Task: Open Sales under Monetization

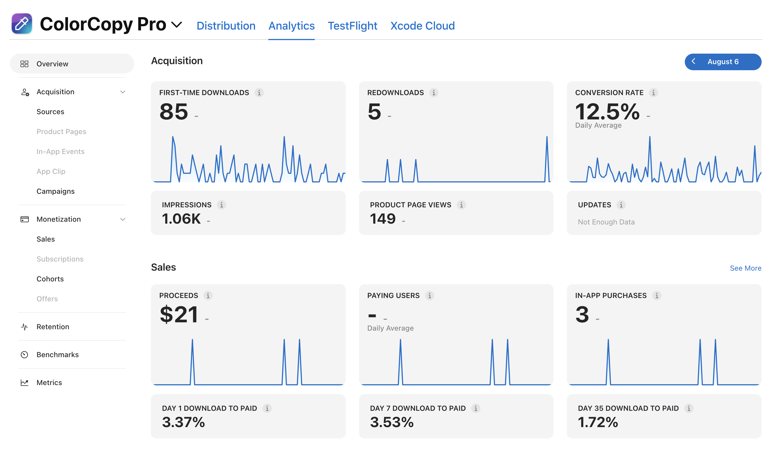Action: pyautogui.click(x=46, y=239)
